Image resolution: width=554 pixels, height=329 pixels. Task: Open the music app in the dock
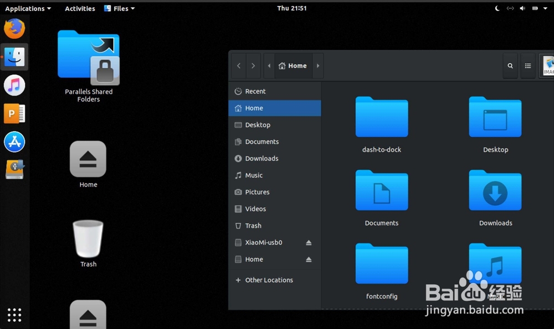(x=14, y=85)
